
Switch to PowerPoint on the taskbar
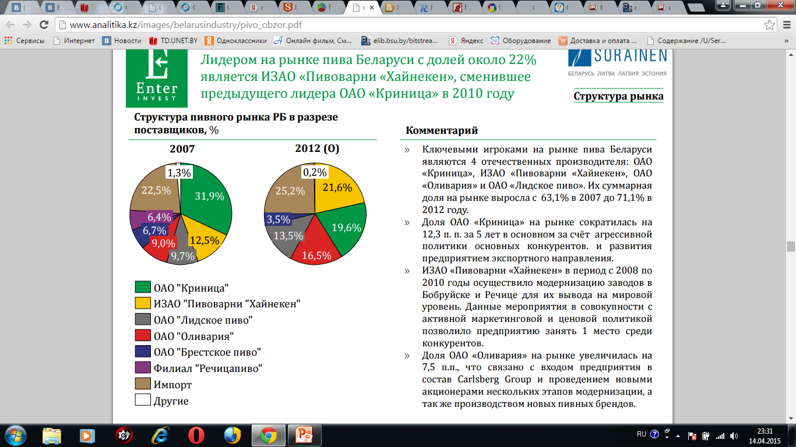point(305,435)
